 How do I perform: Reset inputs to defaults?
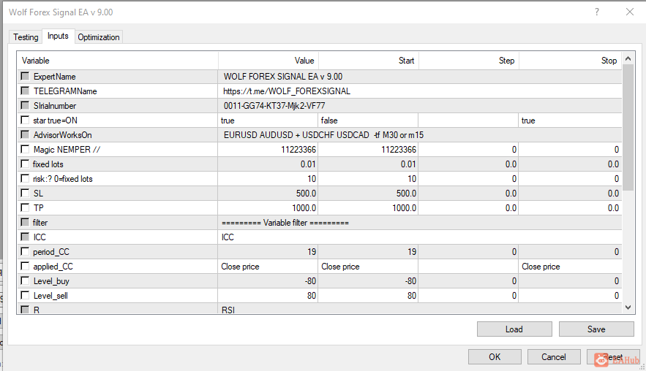613,356
